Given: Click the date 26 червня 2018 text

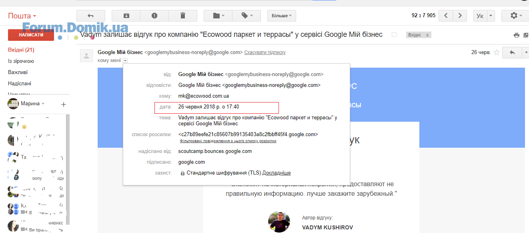Looking at the screenshot, I should click(x=209, y=107).
